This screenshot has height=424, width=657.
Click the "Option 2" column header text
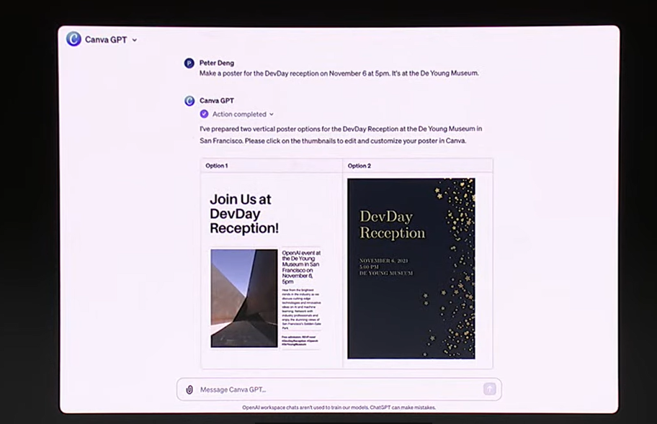point(359,166)
